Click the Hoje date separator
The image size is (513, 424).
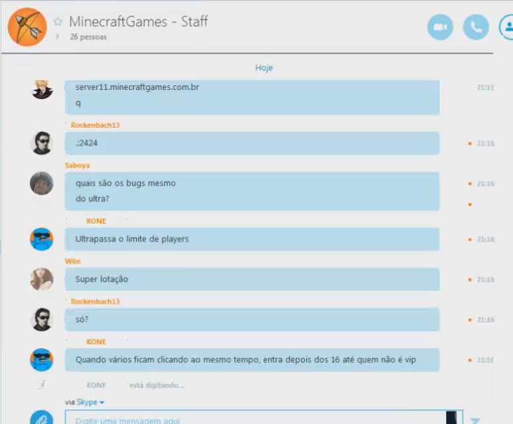click(264, 68)
